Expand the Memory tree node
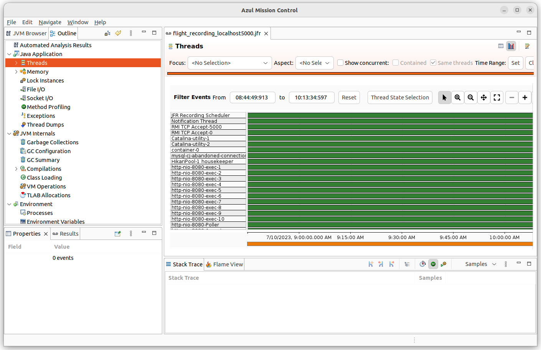Viewport: 541px width, 350px height. click(x=16, y=72)
